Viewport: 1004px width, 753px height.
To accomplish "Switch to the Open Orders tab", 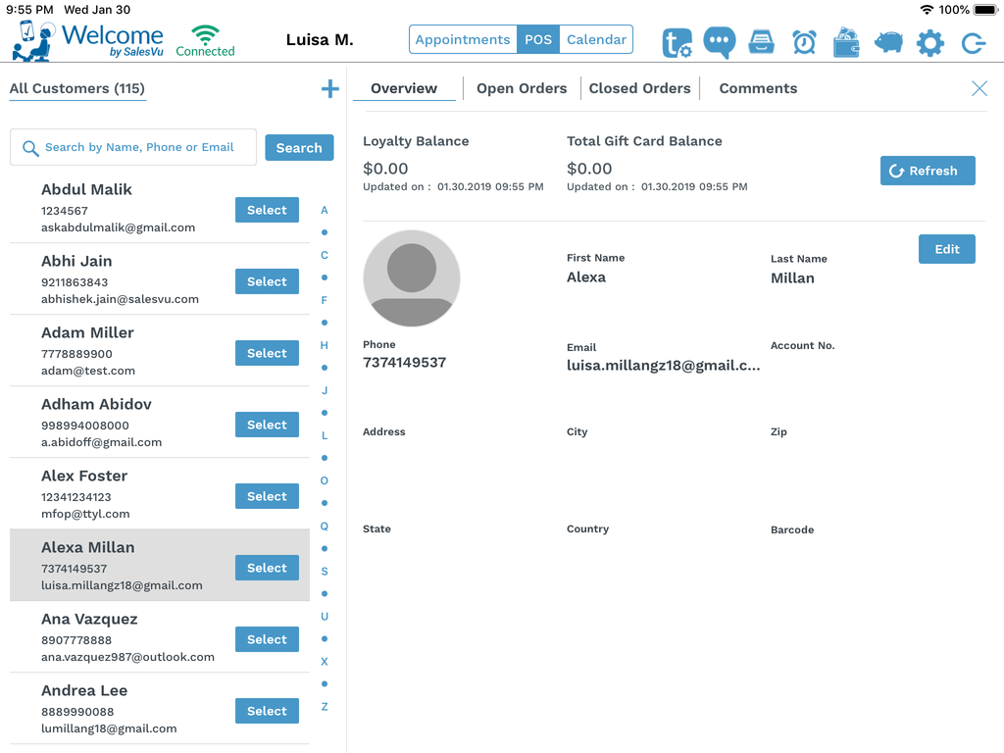I will 522,88.
